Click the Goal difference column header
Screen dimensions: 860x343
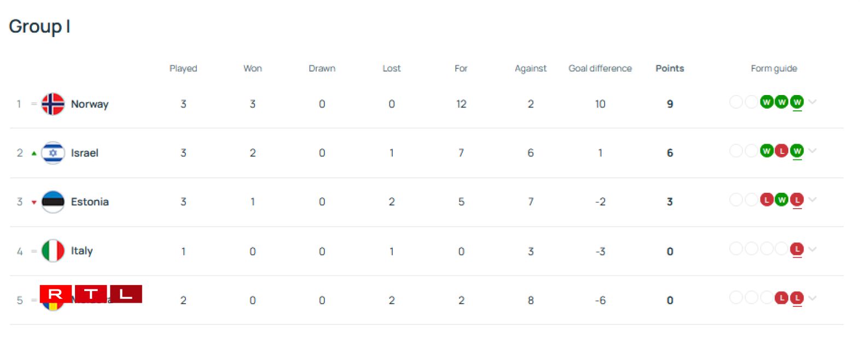600,68
